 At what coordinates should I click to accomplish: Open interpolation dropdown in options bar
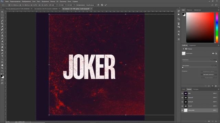91,5
